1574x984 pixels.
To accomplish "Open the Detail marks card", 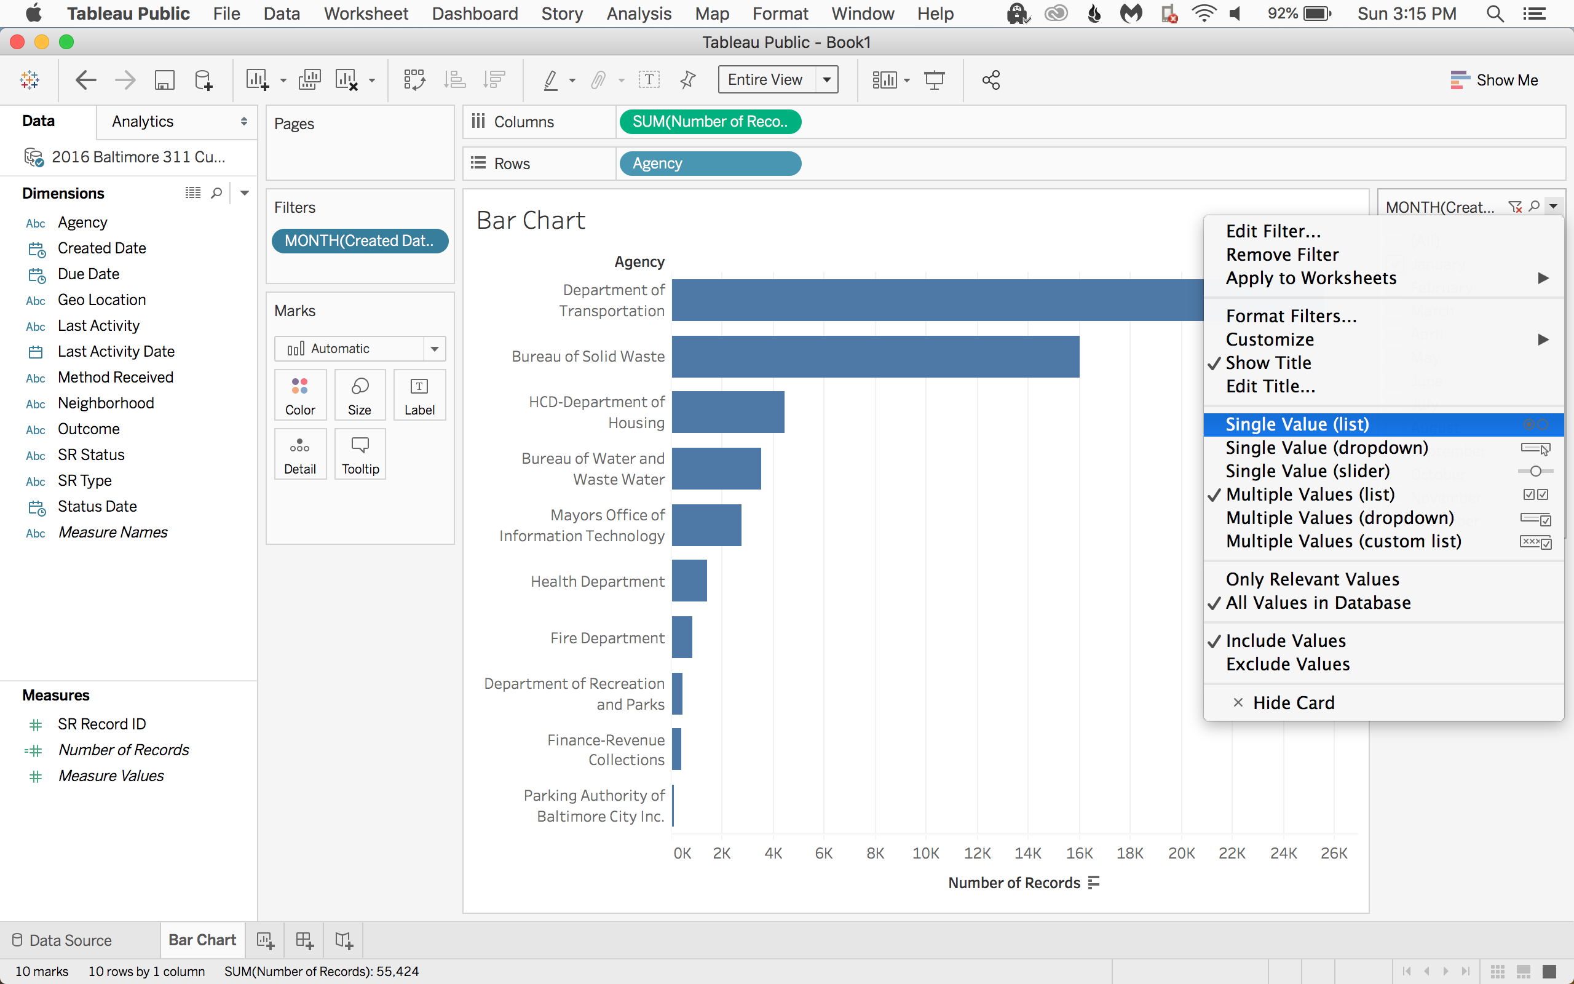I will click(300, 454).
